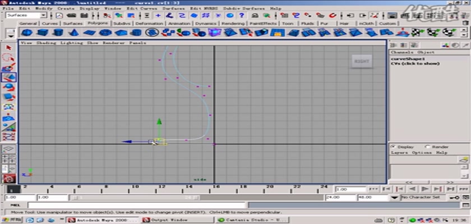This screenshot has width=471, height=224.
Task: Click the red magnet snap icon
Action: [x=333, y=15]
